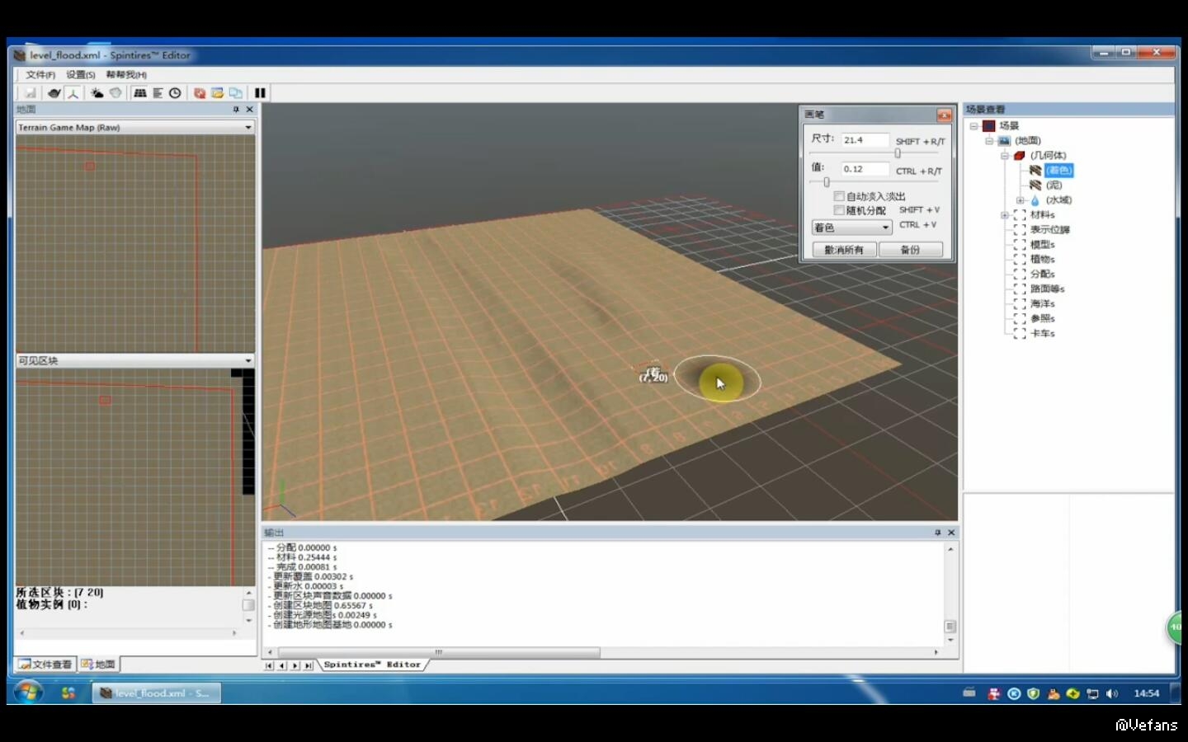The width and height of the screenshot is (1188, 742).
Task: Toggle the 3D axis gizmo icon
Action: click(x=73, y=93)
